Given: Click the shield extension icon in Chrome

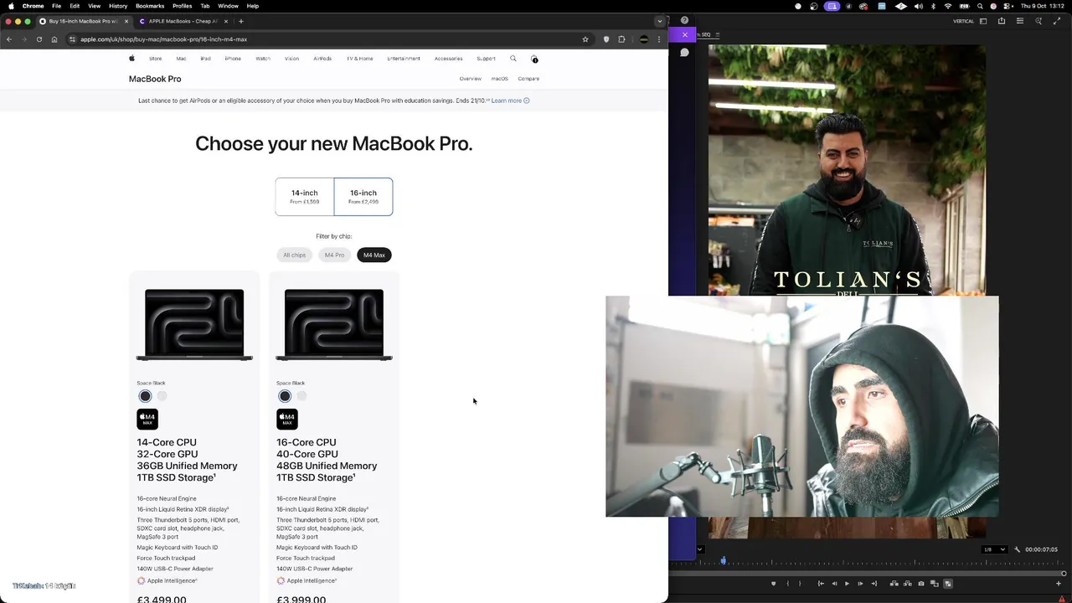Looking at the screenshot, I should pos(606,39).
